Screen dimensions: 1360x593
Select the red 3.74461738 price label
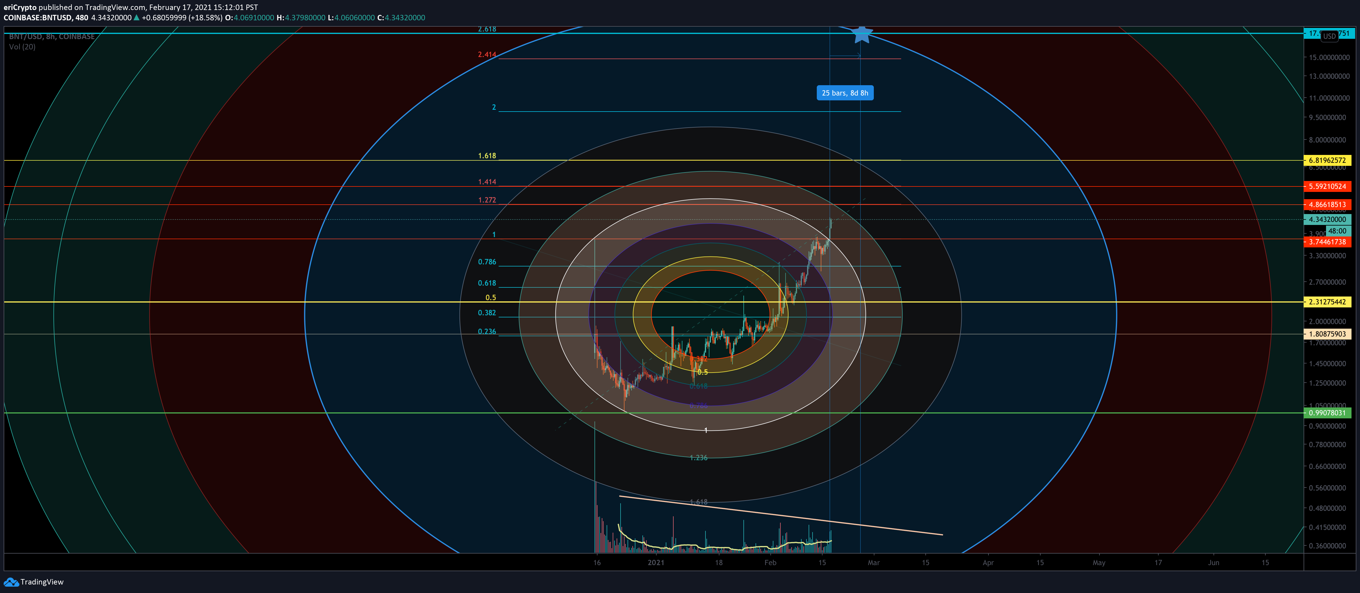pos(1327,242)
